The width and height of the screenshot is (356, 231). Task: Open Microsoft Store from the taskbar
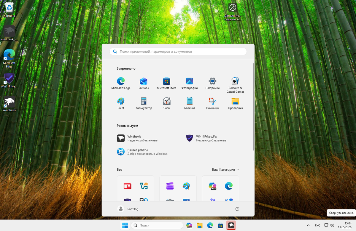[220, 225]
